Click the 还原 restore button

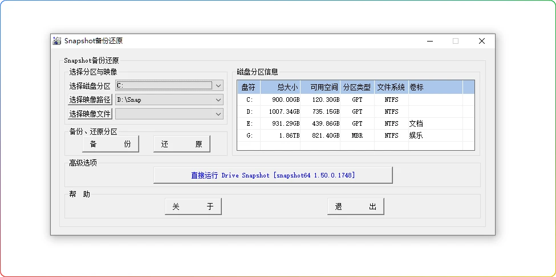point(181,144)
